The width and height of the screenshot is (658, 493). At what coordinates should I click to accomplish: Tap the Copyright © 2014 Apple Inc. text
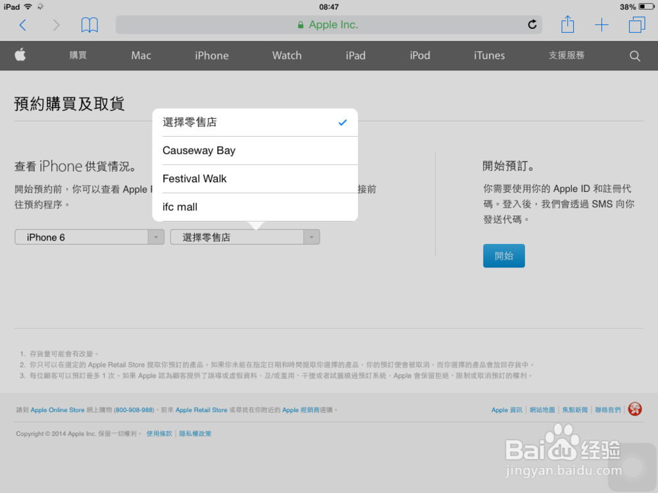coord(56,434)
